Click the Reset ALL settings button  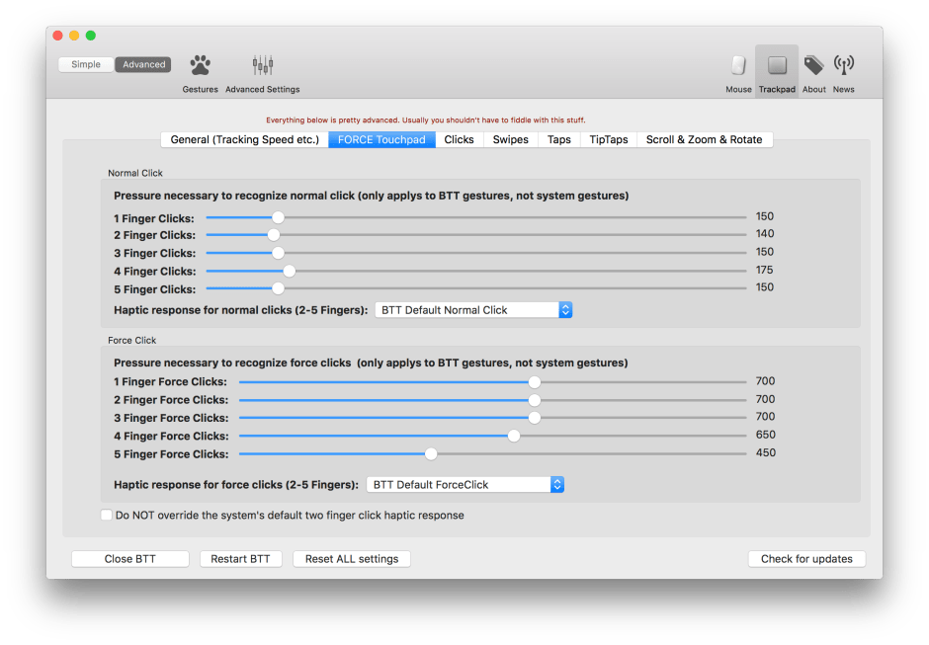[352, 559]
